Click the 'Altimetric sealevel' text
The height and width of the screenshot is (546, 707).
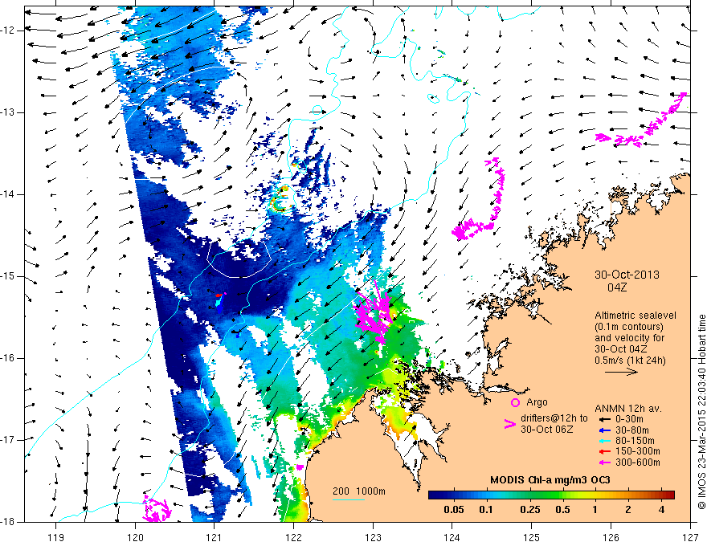coord(635,316)
